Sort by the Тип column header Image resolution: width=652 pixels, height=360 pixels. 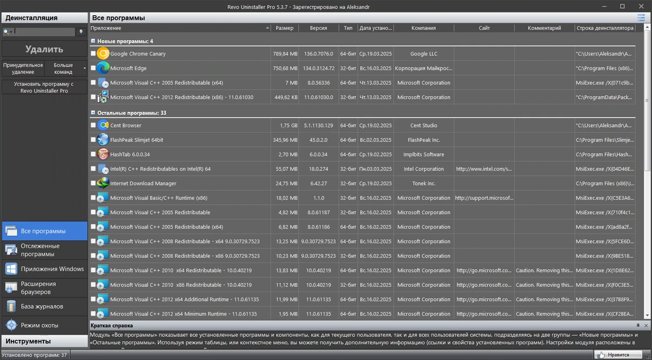tap(348, 28)
